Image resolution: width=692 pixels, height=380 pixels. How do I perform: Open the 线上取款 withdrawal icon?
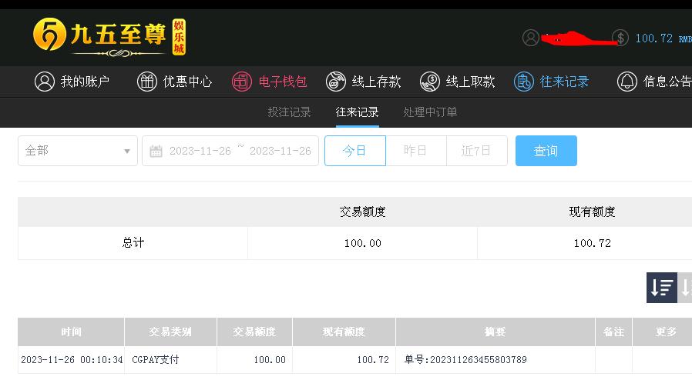click(x=430, y=82)
